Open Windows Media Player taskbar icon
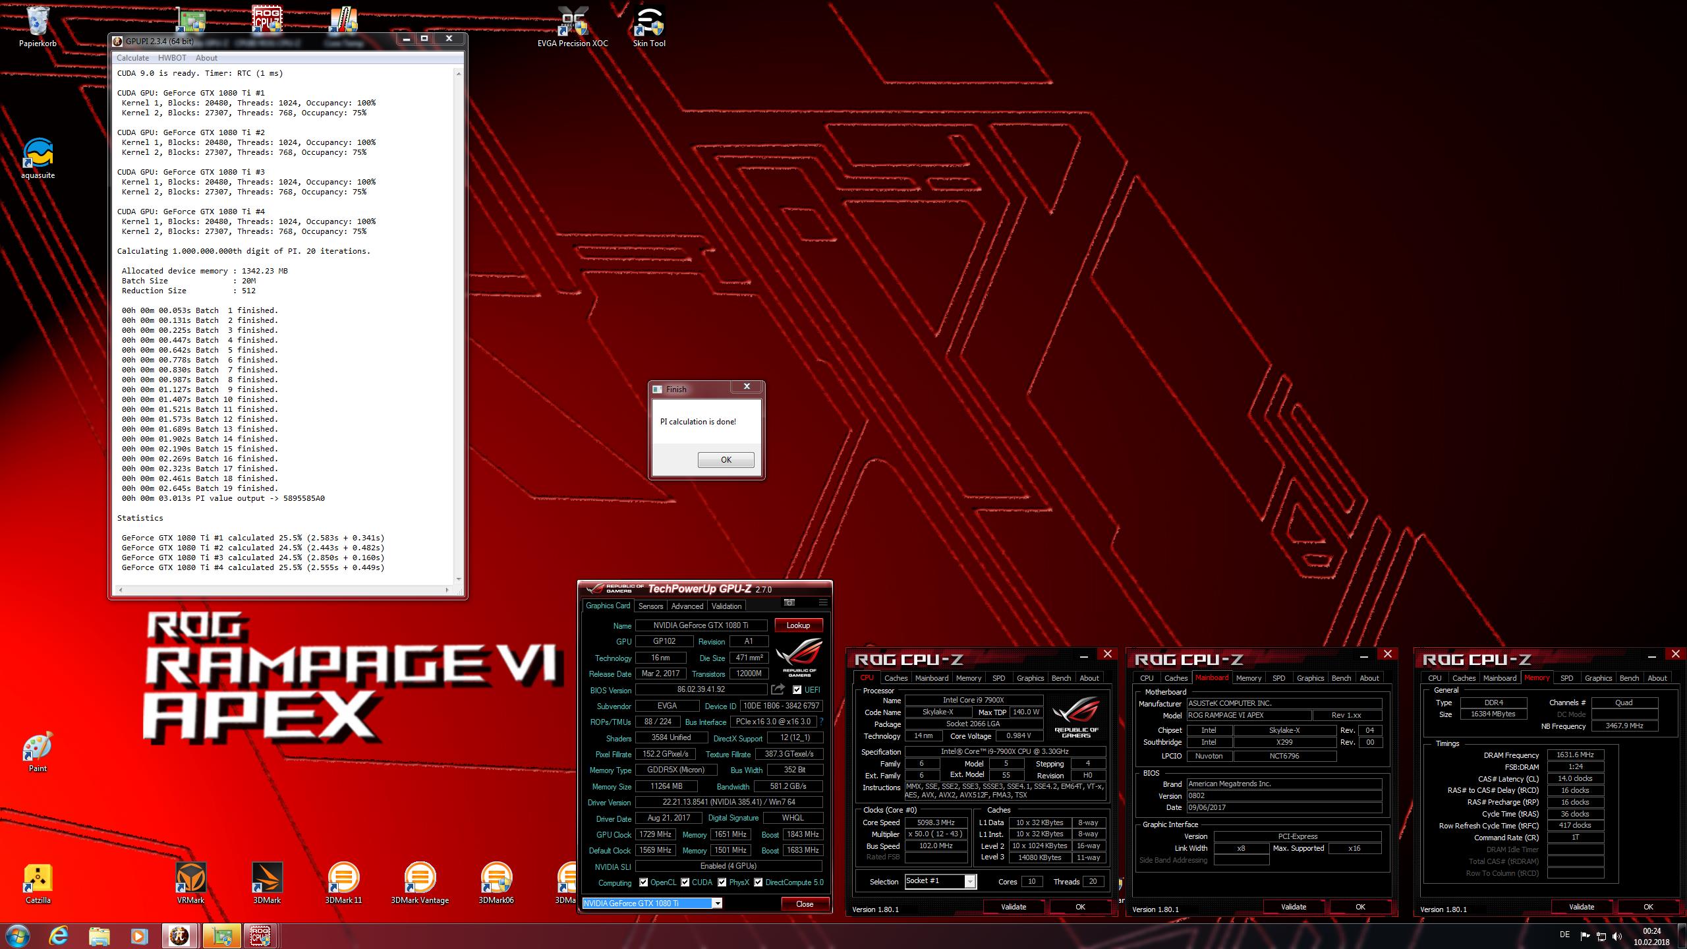The image size is (1687, 949). point(139,936)
